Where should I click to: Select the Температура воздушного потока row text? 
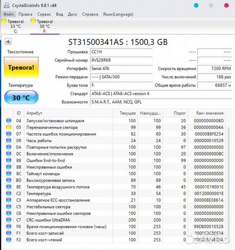[58, 187]
